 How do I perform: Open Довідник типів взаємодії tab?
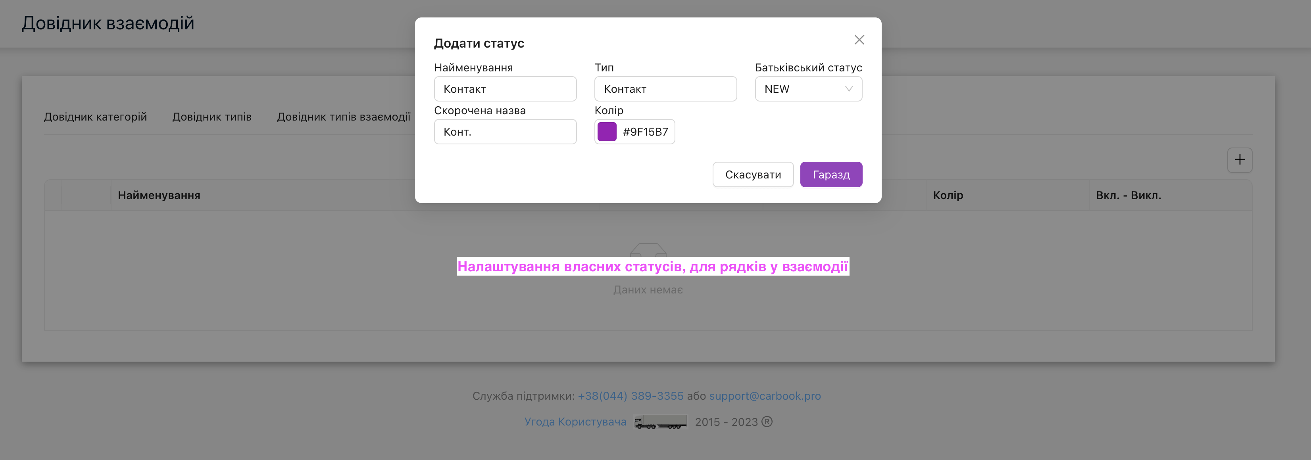click(344, 117)
